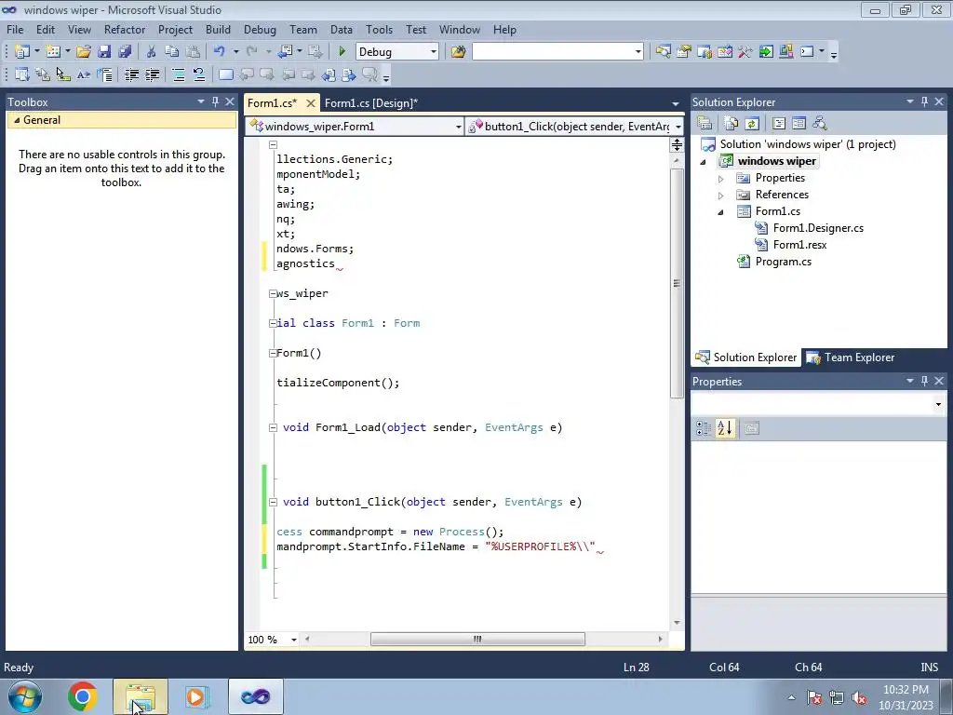Click the Properties object selector combo box
The height and width of the screenshot is (715, 953).
(x=819, y=404)
